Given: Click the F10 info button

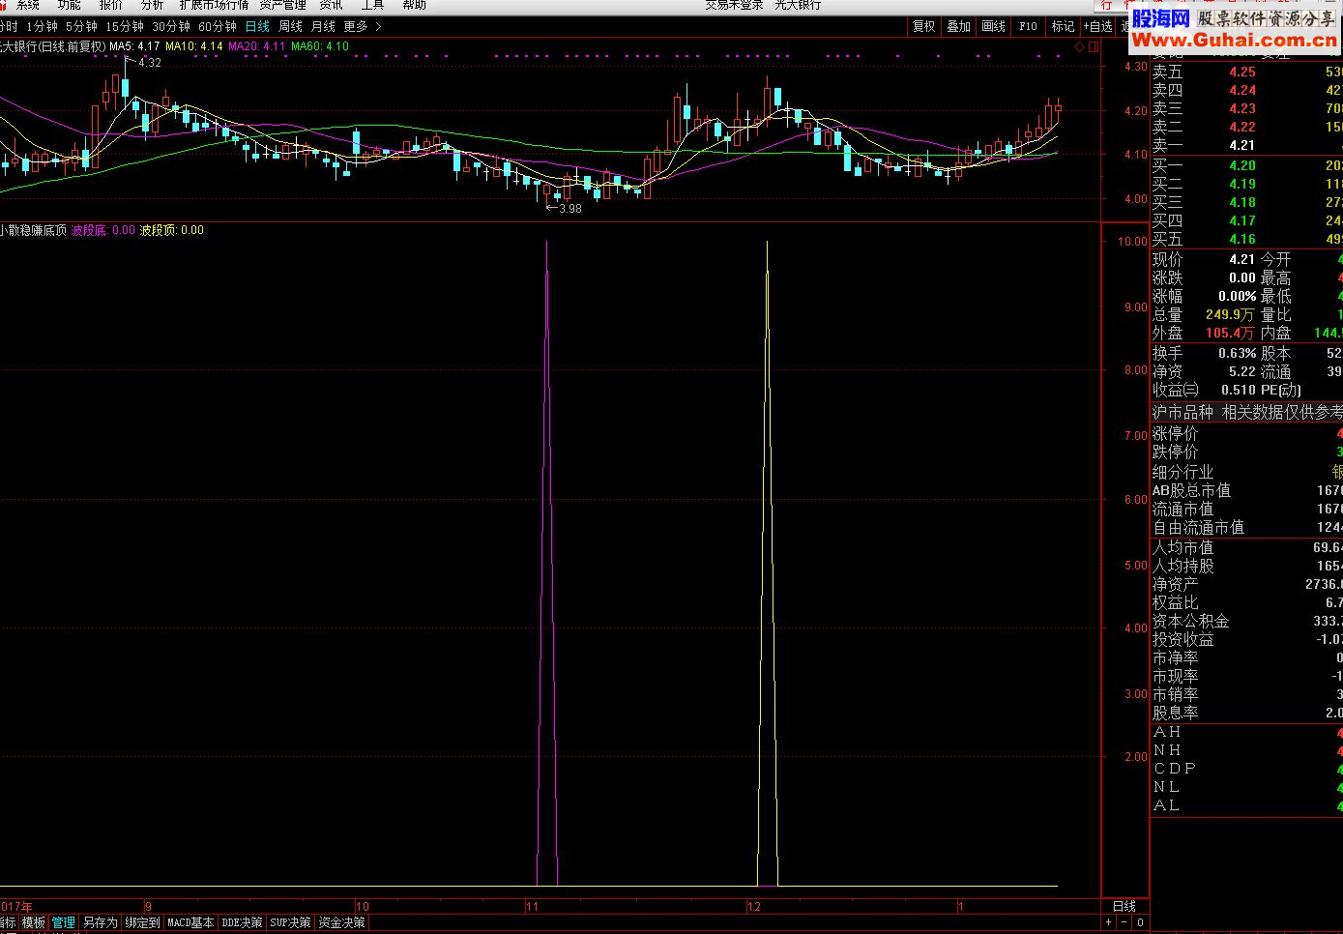Looking at the screenshot, I should (1029, 27).
